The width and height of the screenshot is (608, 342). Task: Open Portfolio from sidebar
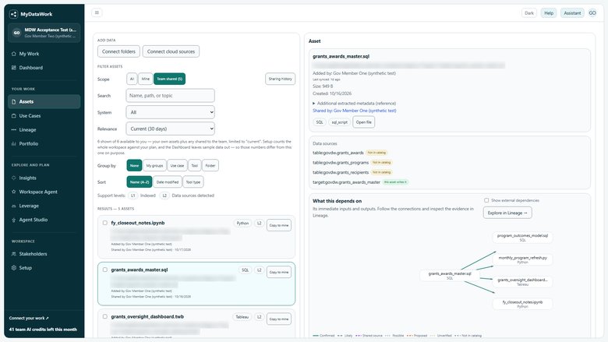tap(44, 143)
